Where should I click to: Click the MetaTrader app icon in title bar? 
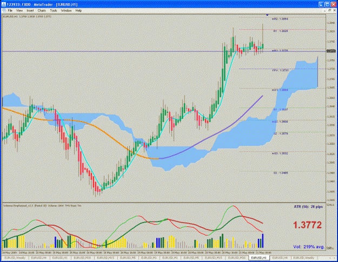pos(4,4)
